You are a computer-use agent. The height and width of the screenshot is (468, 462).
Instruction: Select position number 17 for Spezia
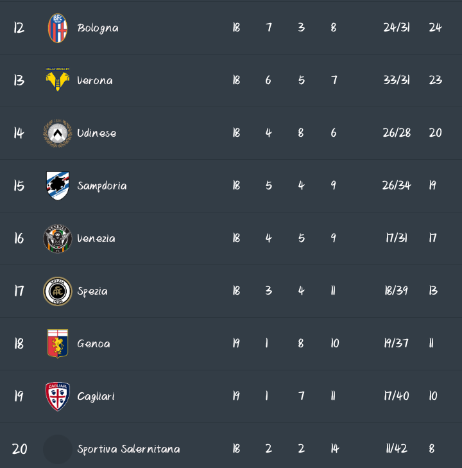(x=19, y=291)
